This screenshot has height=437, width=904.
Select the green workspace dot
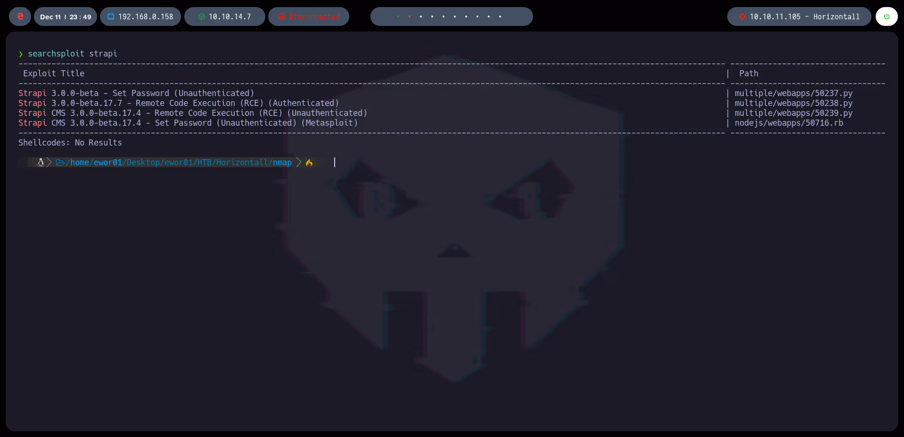tap(398, 16)
